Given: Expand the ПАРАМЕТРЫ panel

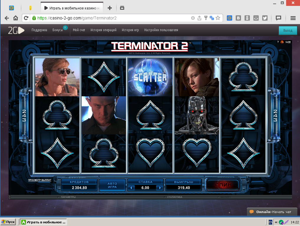Looking at the screenshot, I should [x=68, y=197].
